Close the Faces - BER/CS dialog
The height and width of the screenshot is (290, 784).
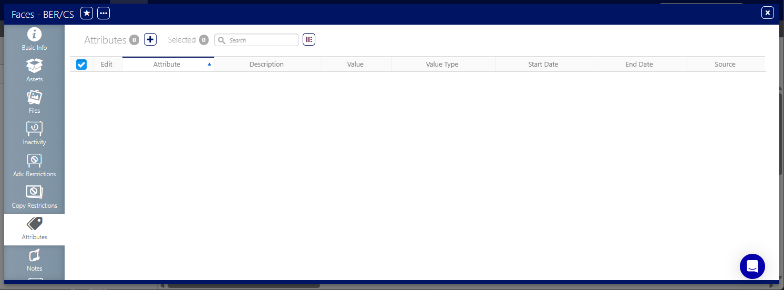click(x=768, y=13)
